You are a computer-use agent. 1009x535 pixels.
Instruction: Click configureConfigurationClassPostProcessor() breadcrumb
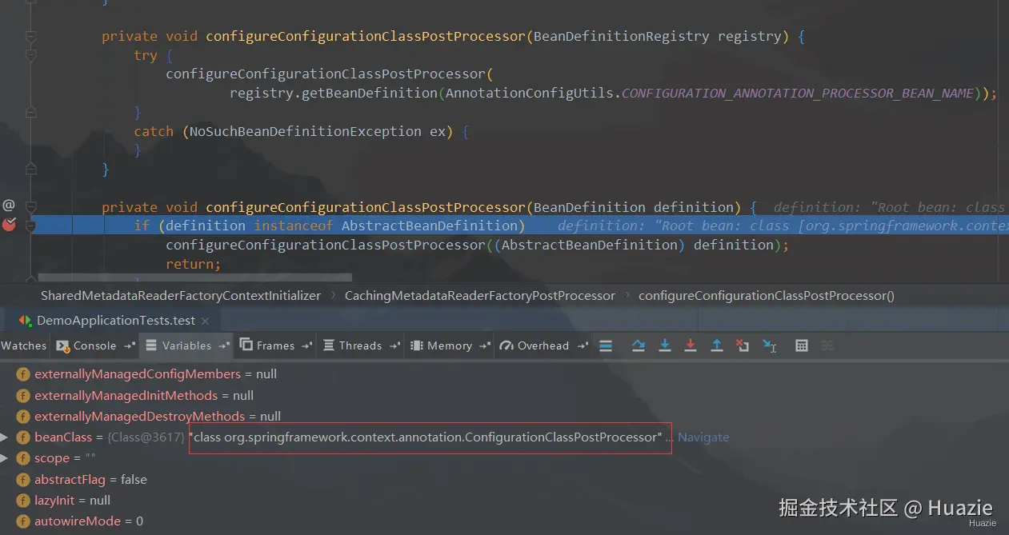tap(767, 295)
